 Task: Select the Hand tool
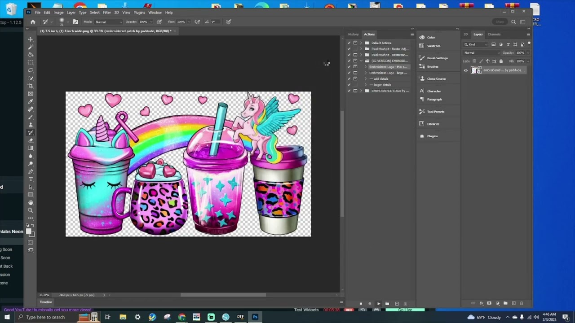tap(31, 203)
